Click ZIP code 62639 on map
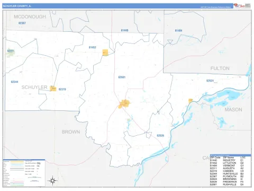This screenshot has height=191, width=254. (x=160, y=136)
